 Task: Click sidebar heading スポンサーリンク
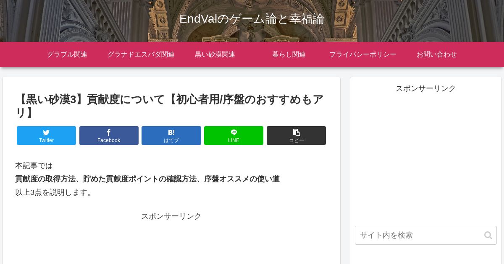[426, 88]
